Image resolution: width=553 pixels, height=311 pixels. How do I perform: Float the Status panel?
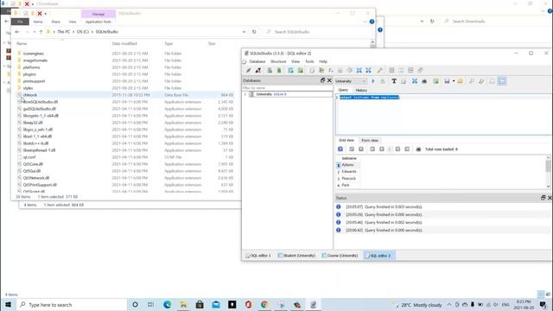tap(543, 198)
